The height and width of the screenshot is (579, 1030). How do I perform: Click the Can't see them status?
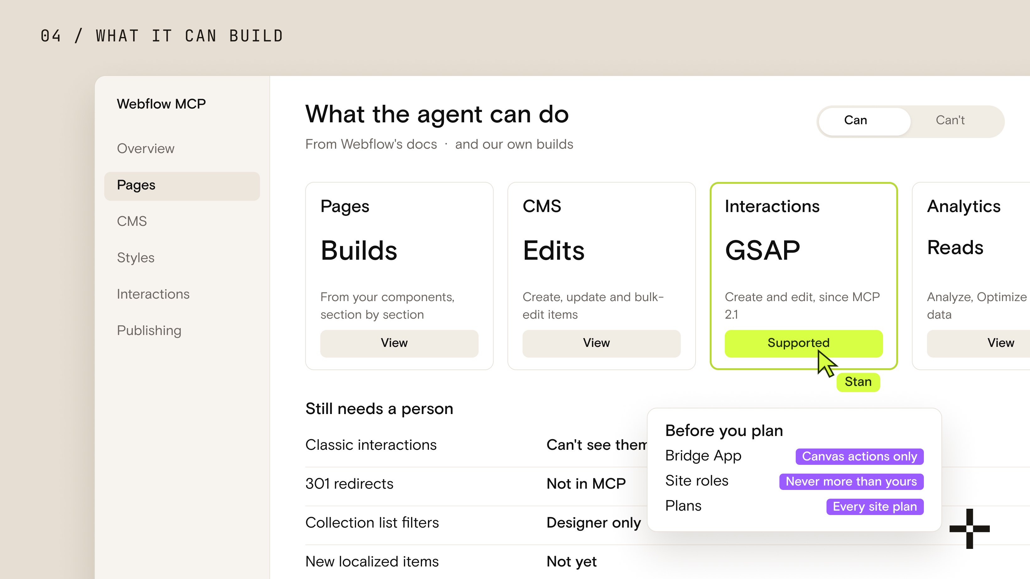click(597, 445)
